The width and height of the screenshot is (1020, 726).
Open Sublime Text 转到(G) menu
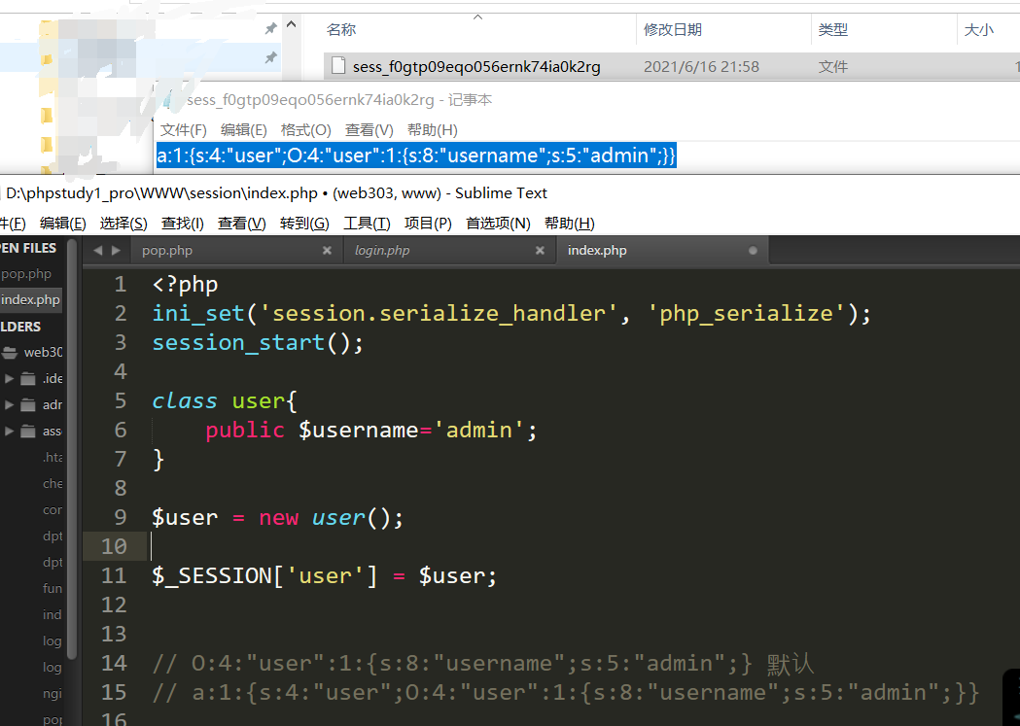click(304, 224)
